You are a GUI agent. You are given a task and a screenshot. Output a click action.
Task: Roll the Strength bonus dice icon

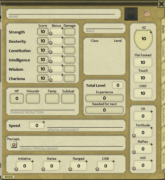point(51,33)
